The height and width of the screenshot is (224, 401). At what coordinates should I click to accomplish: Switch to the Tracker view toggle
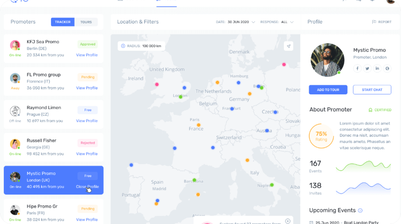coord(63,22)
